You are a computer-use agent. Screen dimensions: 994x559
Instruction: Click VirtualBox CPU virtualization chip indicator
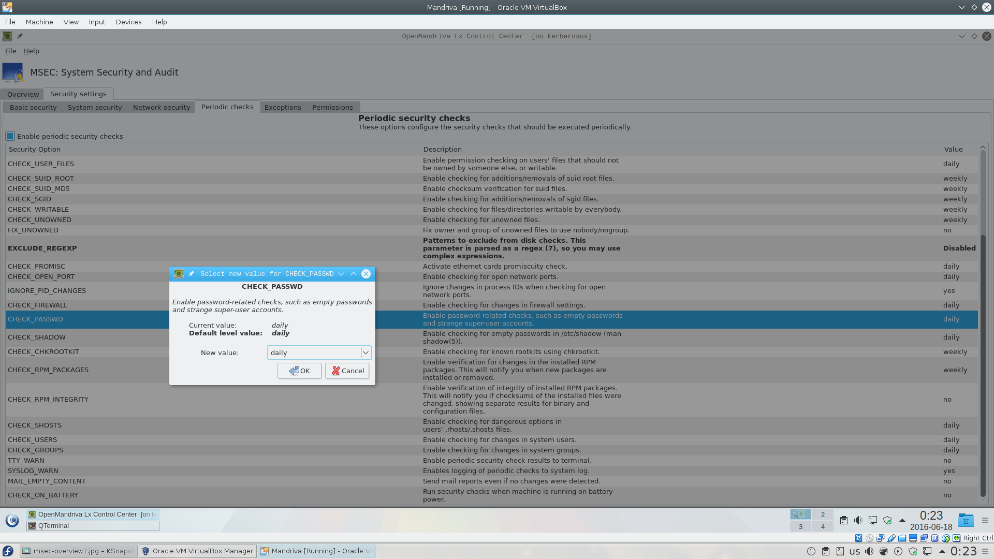[934, 538]
